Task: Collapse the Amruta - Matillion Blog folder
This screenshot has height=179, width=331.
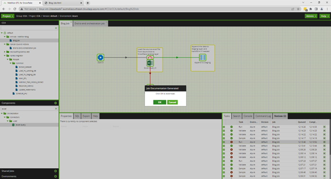Action: tap(5, 36)
